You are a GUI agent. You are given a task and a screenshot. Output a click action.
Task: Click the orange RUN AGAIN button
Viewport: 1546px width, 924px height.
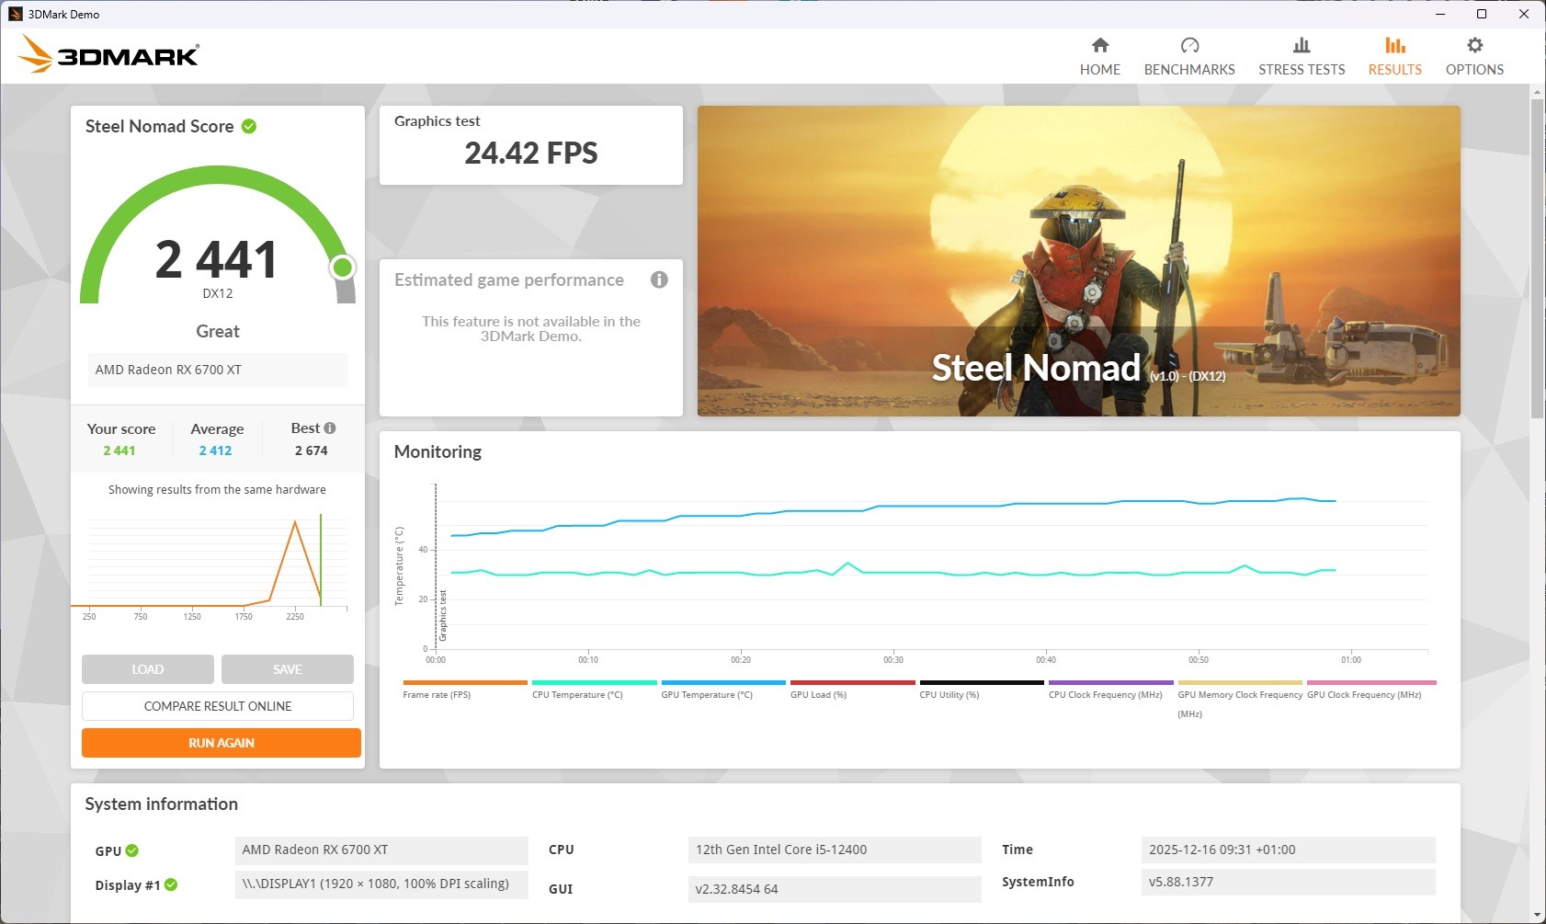pos(222,743)
